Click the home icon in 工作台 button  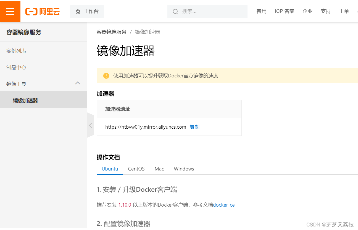point(78,12)
